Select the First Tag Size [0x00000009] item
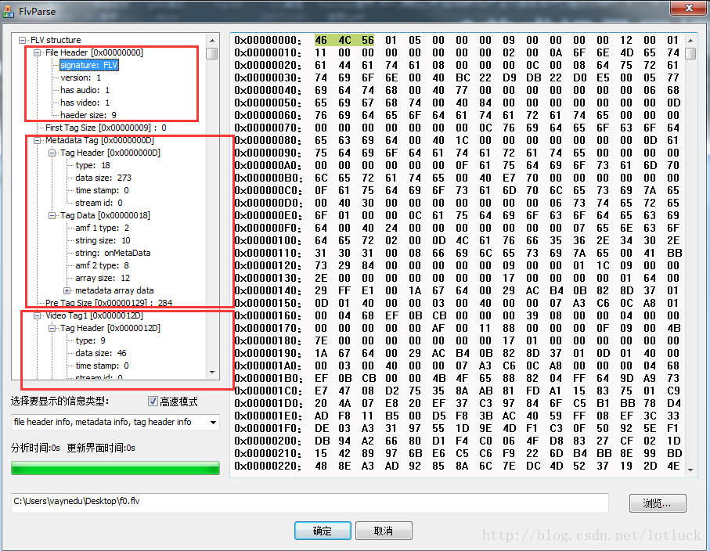710x551 pixels. click(106, 128)
